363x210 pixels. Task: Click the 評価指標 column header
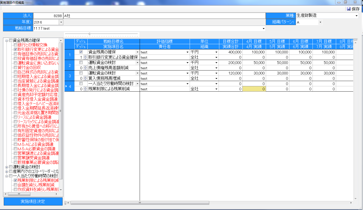(165, 41)
